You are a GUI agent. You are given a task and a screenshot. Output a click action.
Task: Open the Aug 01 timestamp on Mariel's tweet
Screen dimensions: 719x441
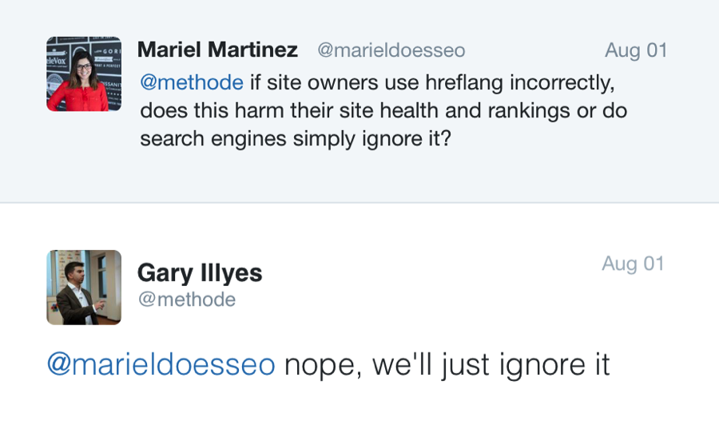pyautogui.click(x=635, y=50)
